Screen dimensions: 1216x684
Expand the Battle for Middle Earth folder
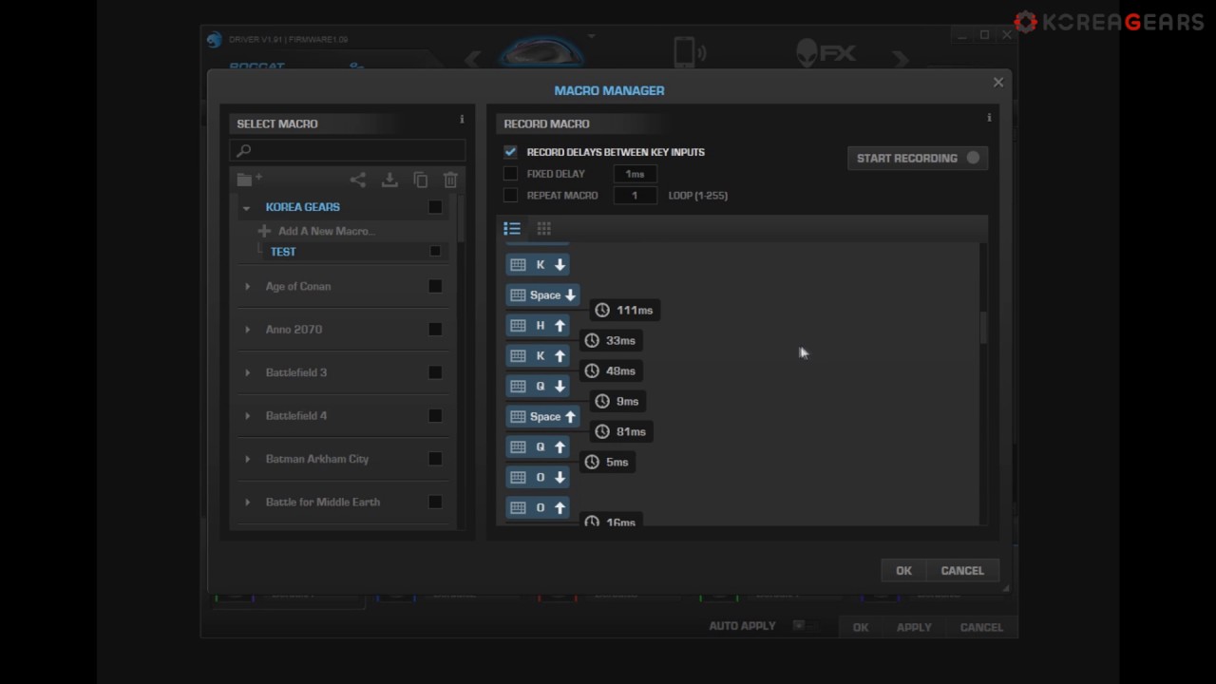pyautogui.click(x=248, y=503)
